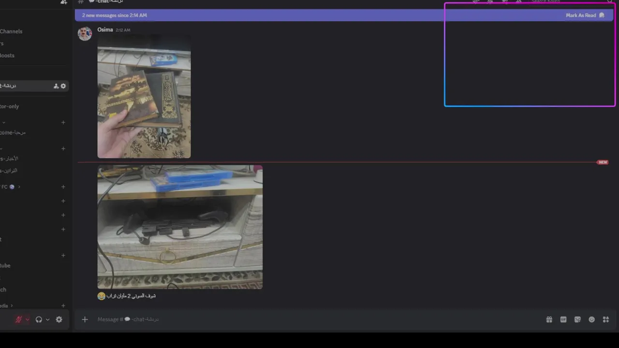This screenshot has width=619, height=348.
Task: Click the 2:12 AM message timestamp
Action: pos(123,30)
